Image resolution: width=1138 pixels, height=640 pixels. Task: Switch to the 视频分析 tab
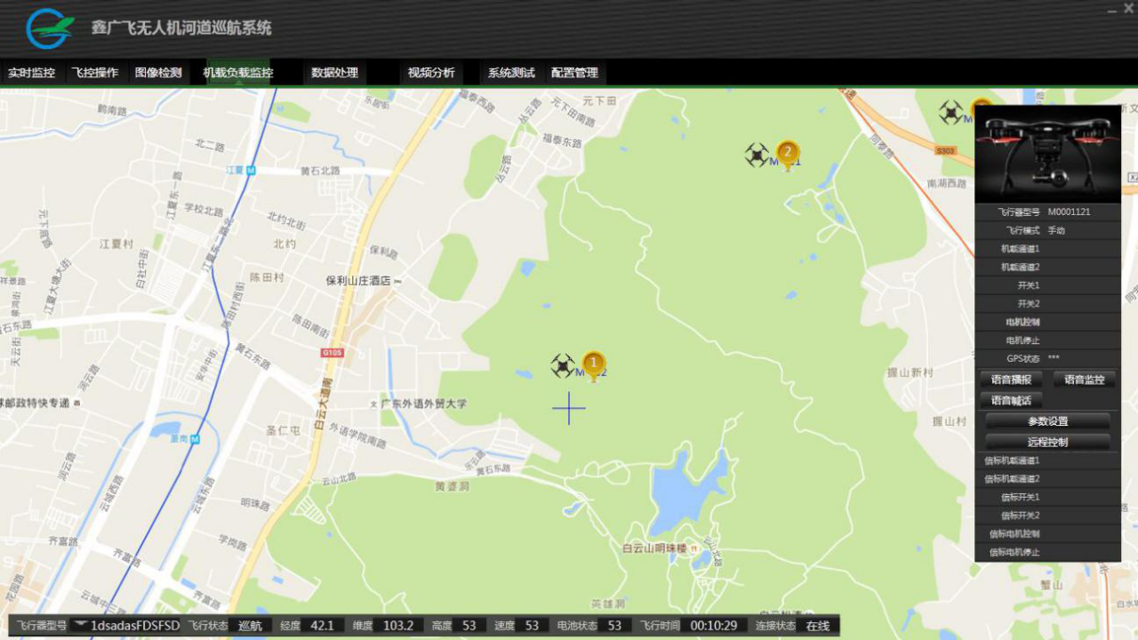pos(431,73)
